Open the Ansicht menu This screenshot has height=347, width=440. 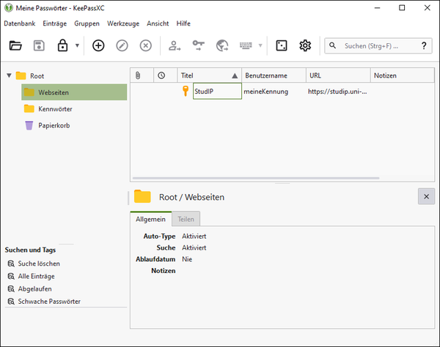point(158,23)
